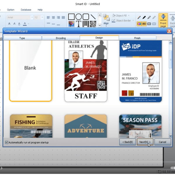The width and height of the screenshot is (175, 175).
Task: Insert a barcode object
Action: (x=86, y=24)
